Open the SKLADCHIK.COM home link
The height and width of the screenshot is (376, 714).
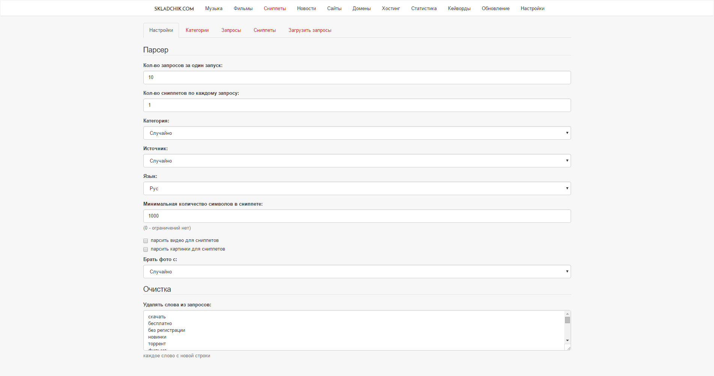174,9
